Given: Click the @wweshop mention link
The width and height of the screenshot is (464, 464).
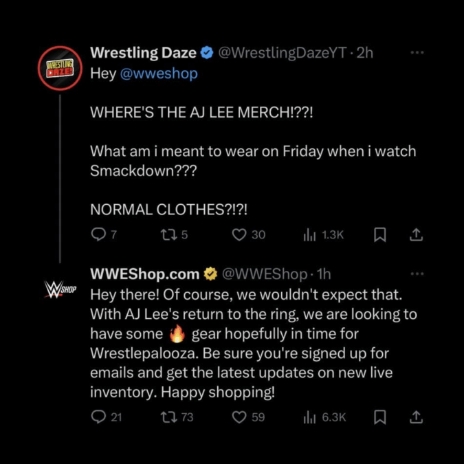Looking at the screenshot, I should (x=158, y=74).
